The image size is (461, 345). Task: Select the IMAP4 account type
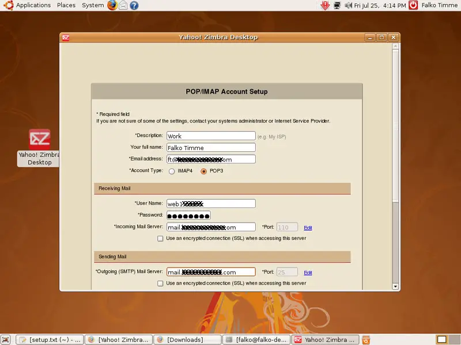pos(172,171)
